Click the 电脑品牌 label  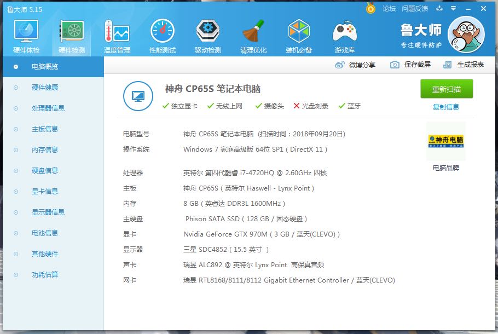click(x=446, y=168)
